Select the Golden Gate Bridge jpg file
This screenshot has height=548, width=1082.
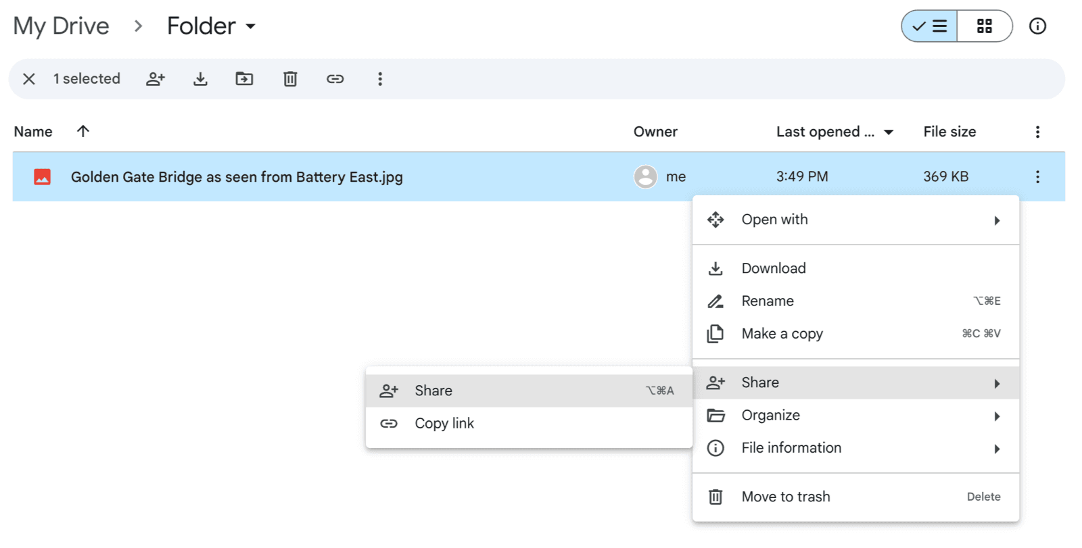[237, 177]
